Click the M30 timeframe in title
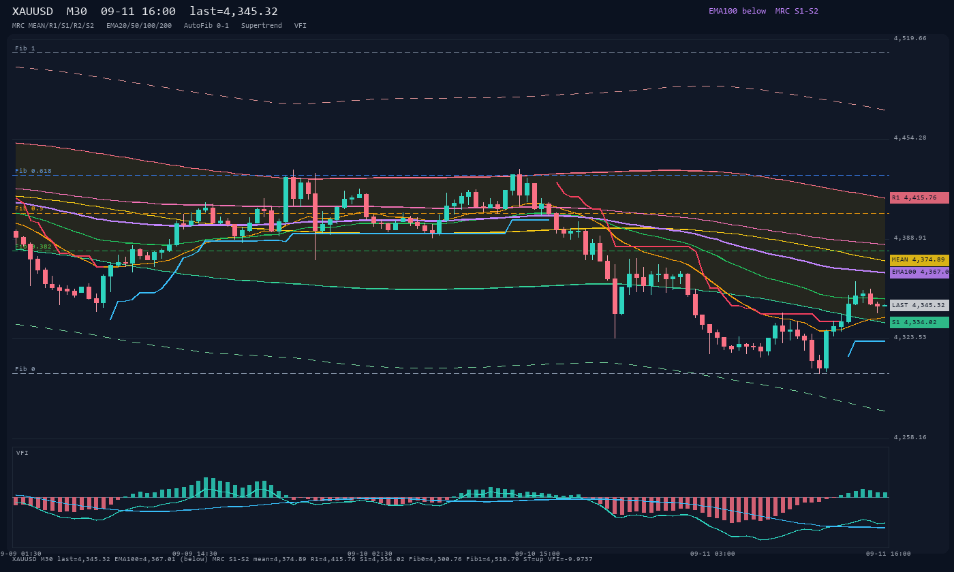954x572 pixels. (x=77, y=12)
